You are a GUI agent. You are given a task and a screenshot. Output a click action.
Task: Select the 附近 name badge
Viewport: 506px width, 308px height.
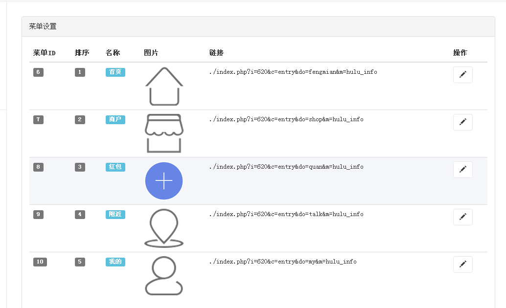pos(115,214)
